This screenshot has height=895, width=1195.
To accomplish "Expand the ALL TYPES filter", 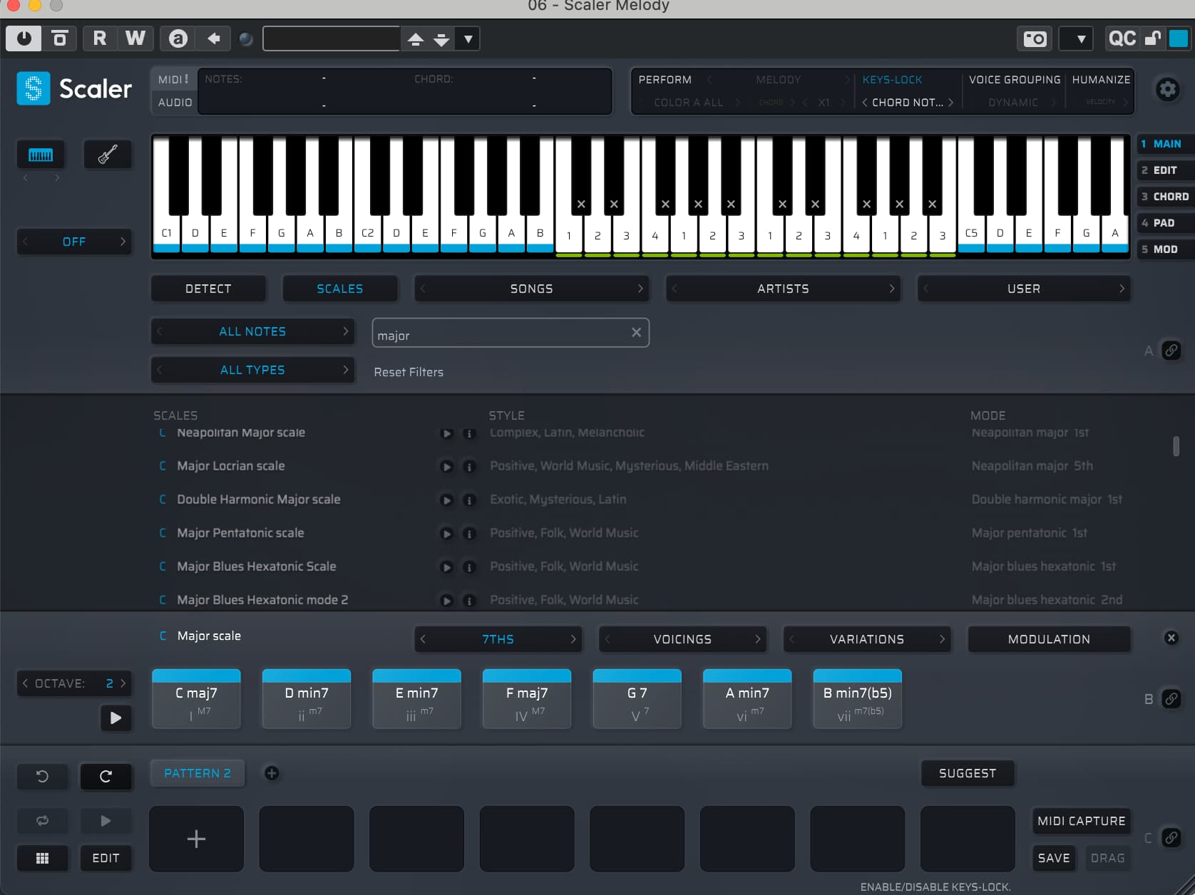I will tap(252, 370).
